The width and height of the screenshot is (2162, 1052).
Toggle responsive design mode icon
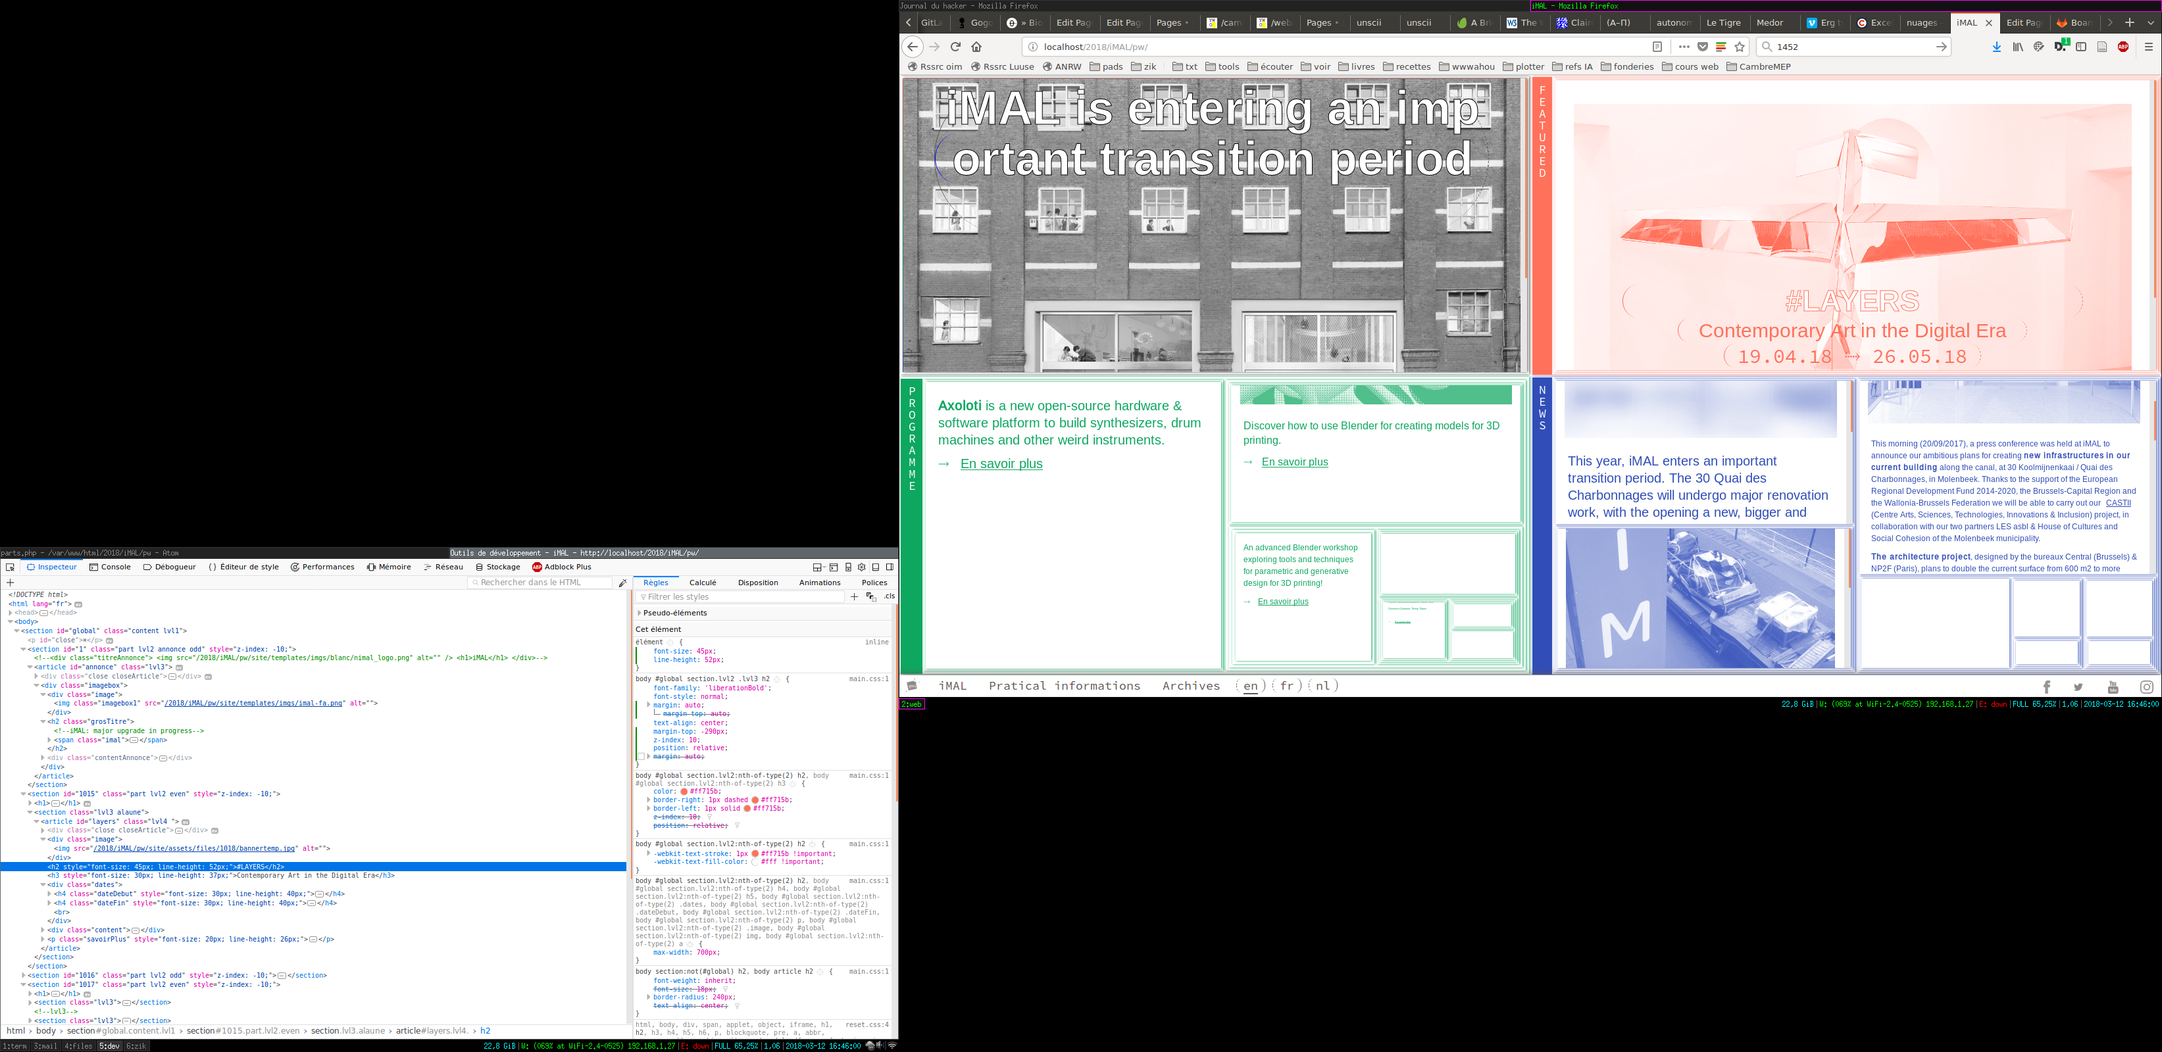click(x=849, y=567)
